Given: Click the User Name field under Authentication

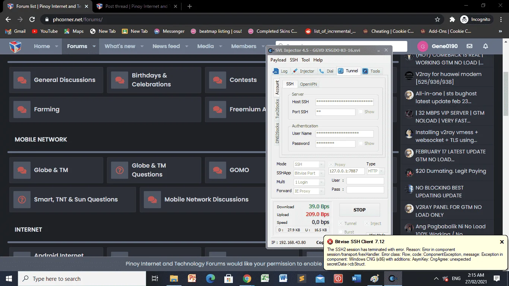Looking at the screenshot, I should [x=345, y=133].
